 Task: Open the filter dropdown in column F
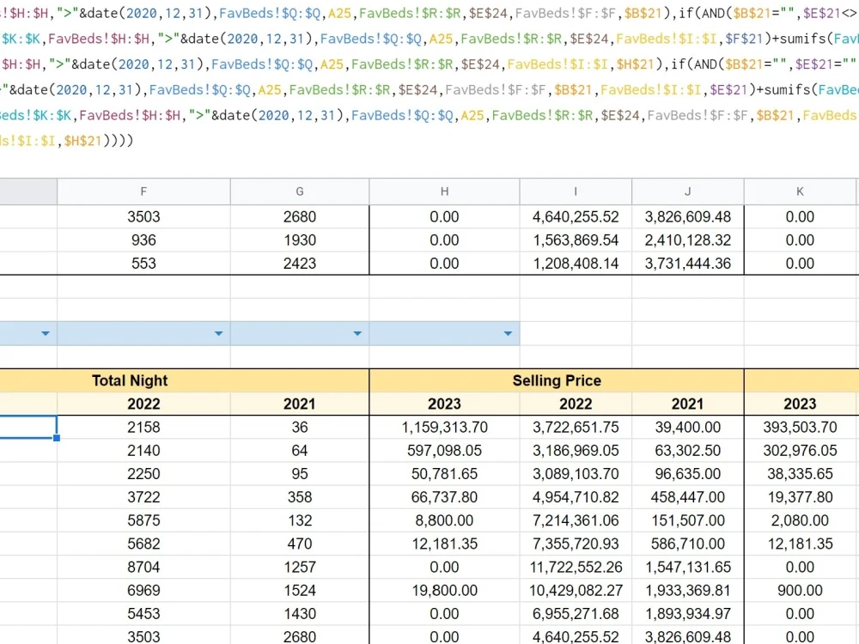pos(218,333)
